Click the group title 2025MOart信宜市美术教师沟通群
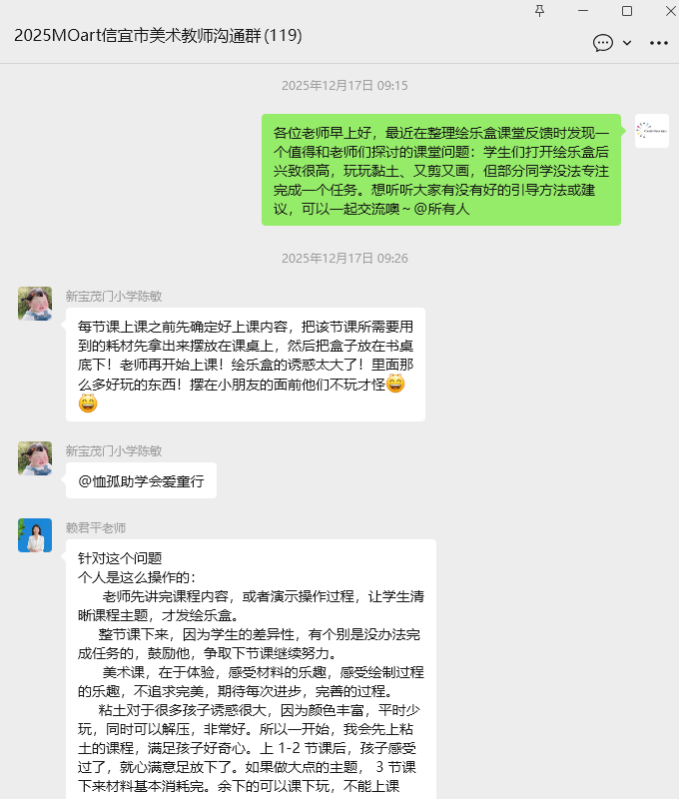 (158, 35)
